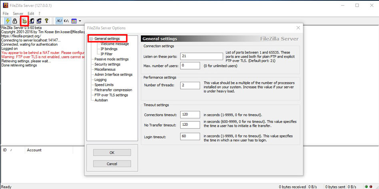The width and height of the screenshot is (379, 189).
Task: Click FileZilla logo in title bar
Action: [6, 5]
